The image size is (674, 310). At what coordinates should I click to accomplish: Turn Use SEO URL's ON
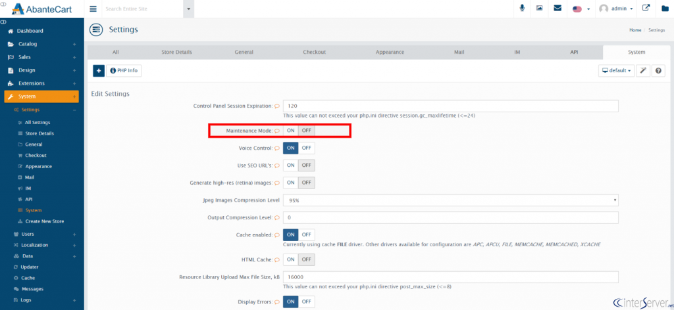click(x=290, y=165)
